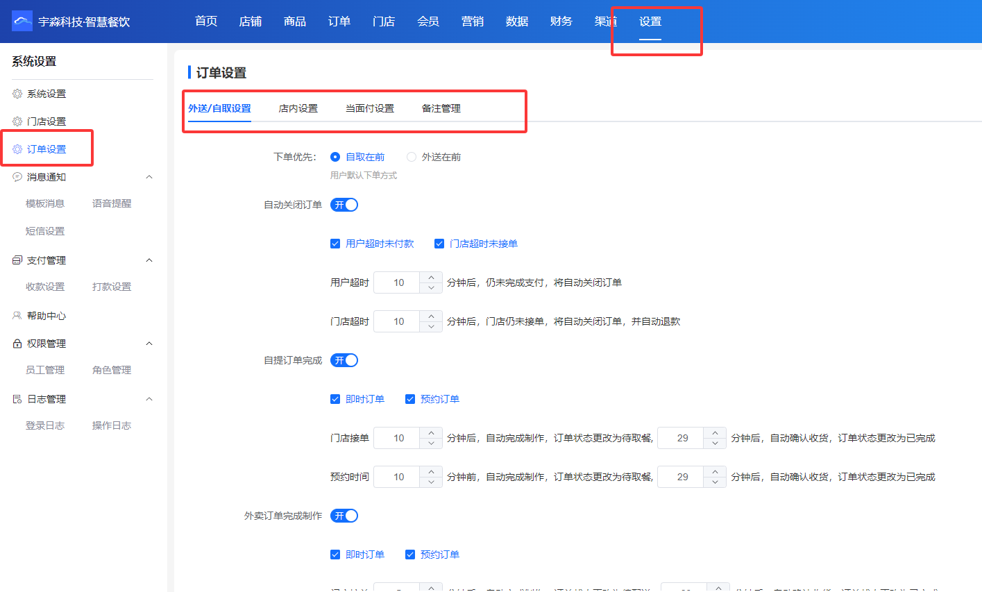Switch to 店内设置 tab
Image resolution: width=982 pixels, height=592 pixels.
pos(298,108)
